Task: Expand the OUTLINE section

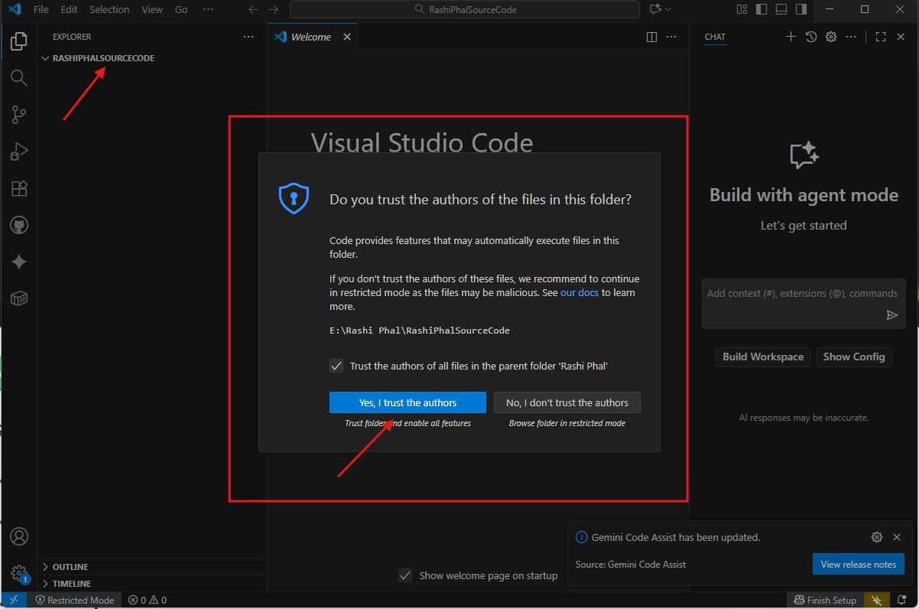Action: [x=70, y=567]
